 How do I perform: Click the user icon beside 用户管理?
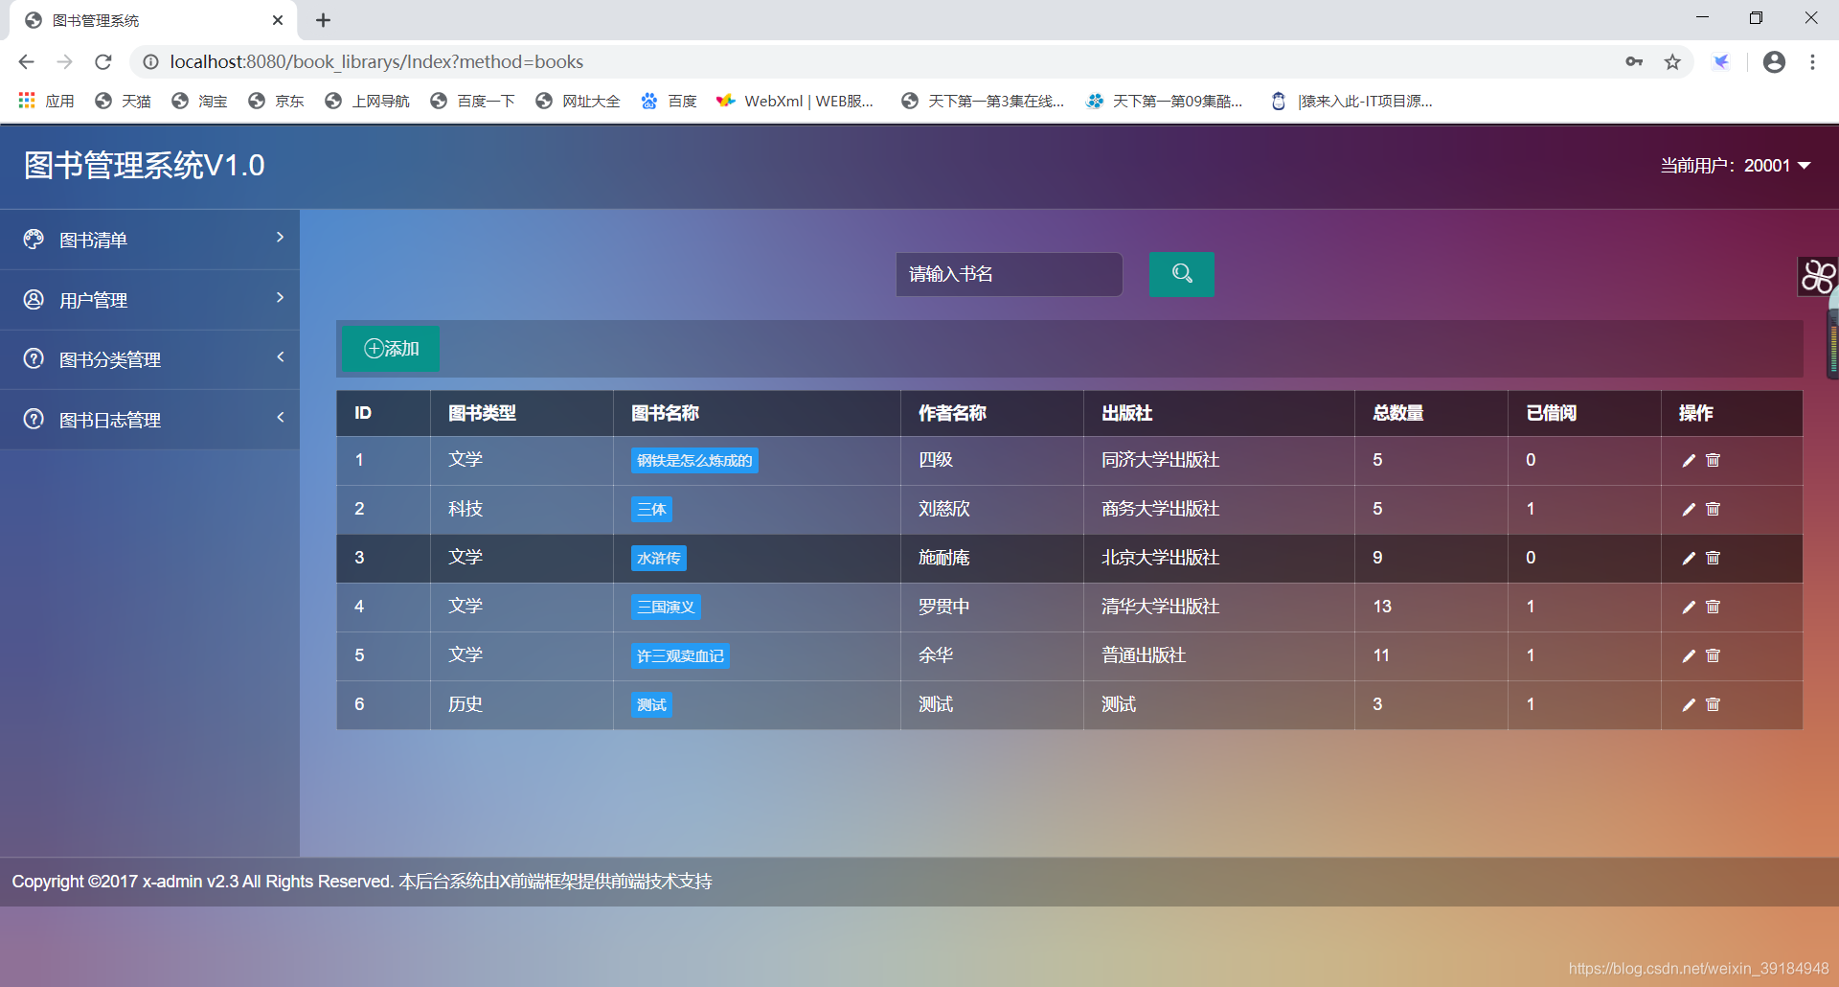[34, 299]
